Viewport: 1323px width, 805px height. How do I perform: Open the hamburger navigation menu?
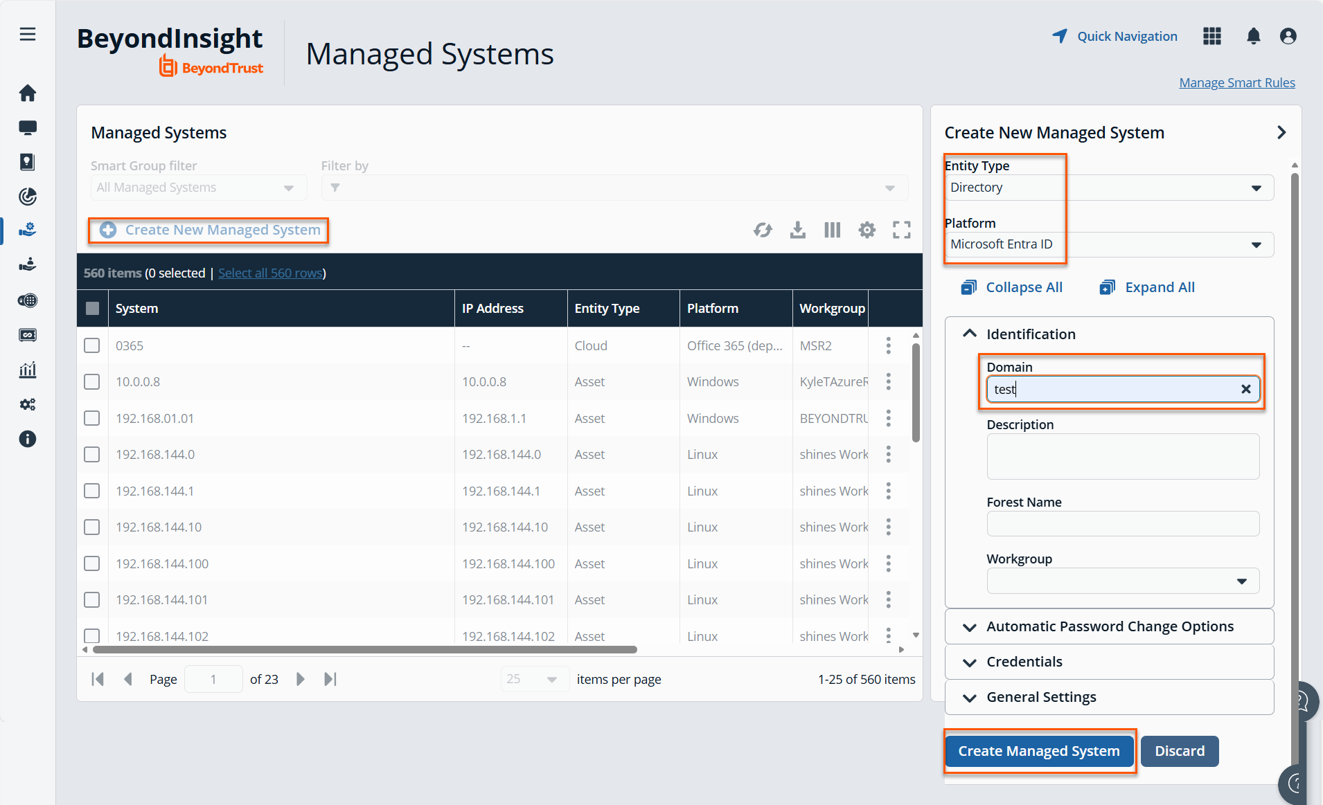pos(28,34)
